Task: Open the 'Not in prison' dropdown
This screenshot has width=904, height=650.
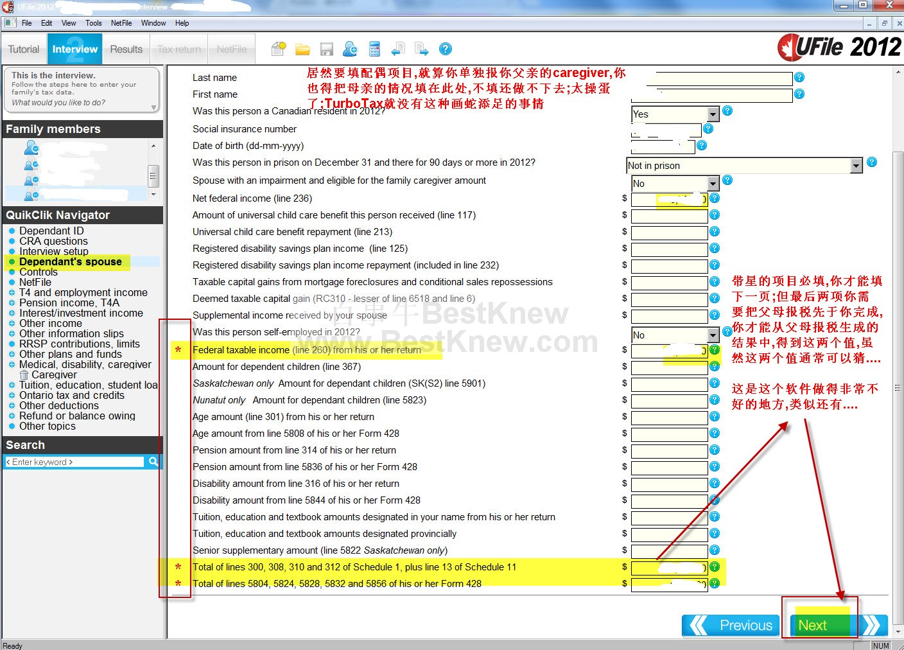Action: 856,166
